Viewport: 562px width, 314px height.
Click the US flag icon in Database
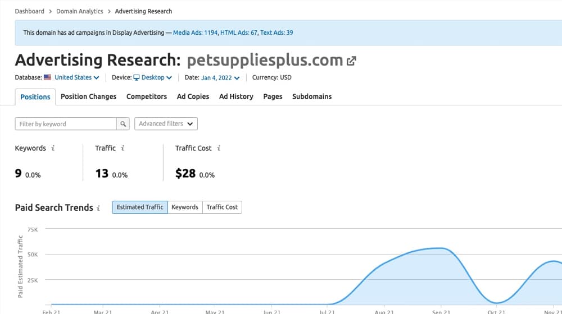pos(47,77)
